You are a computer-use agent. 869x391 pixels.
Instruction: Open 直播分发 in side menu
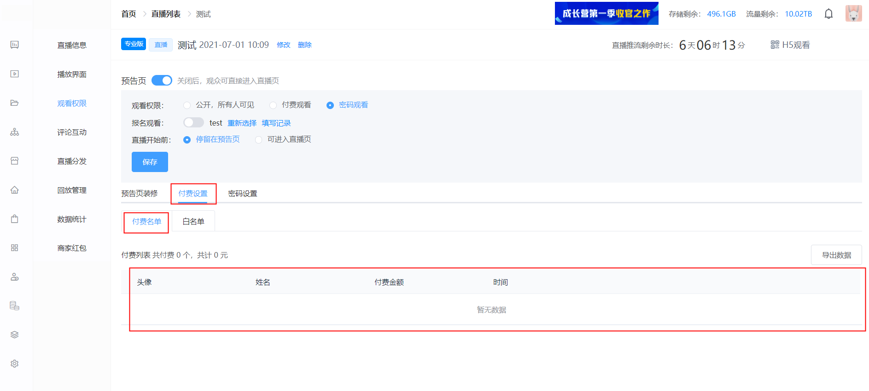pos(72,161)
